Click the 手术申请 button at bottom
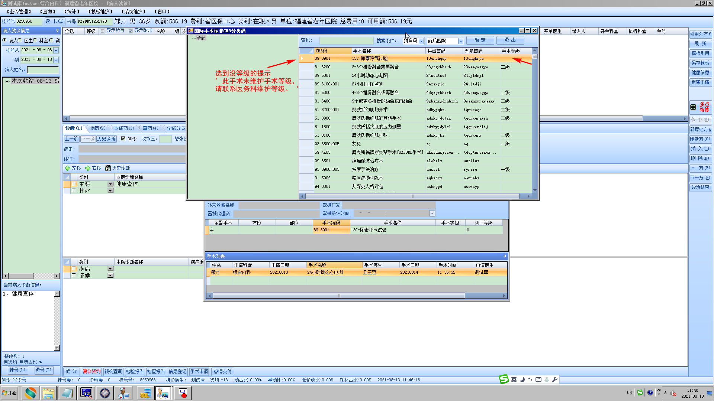This screenshot has width=714, height=401. pyautogui.click(x=199, y=371)
